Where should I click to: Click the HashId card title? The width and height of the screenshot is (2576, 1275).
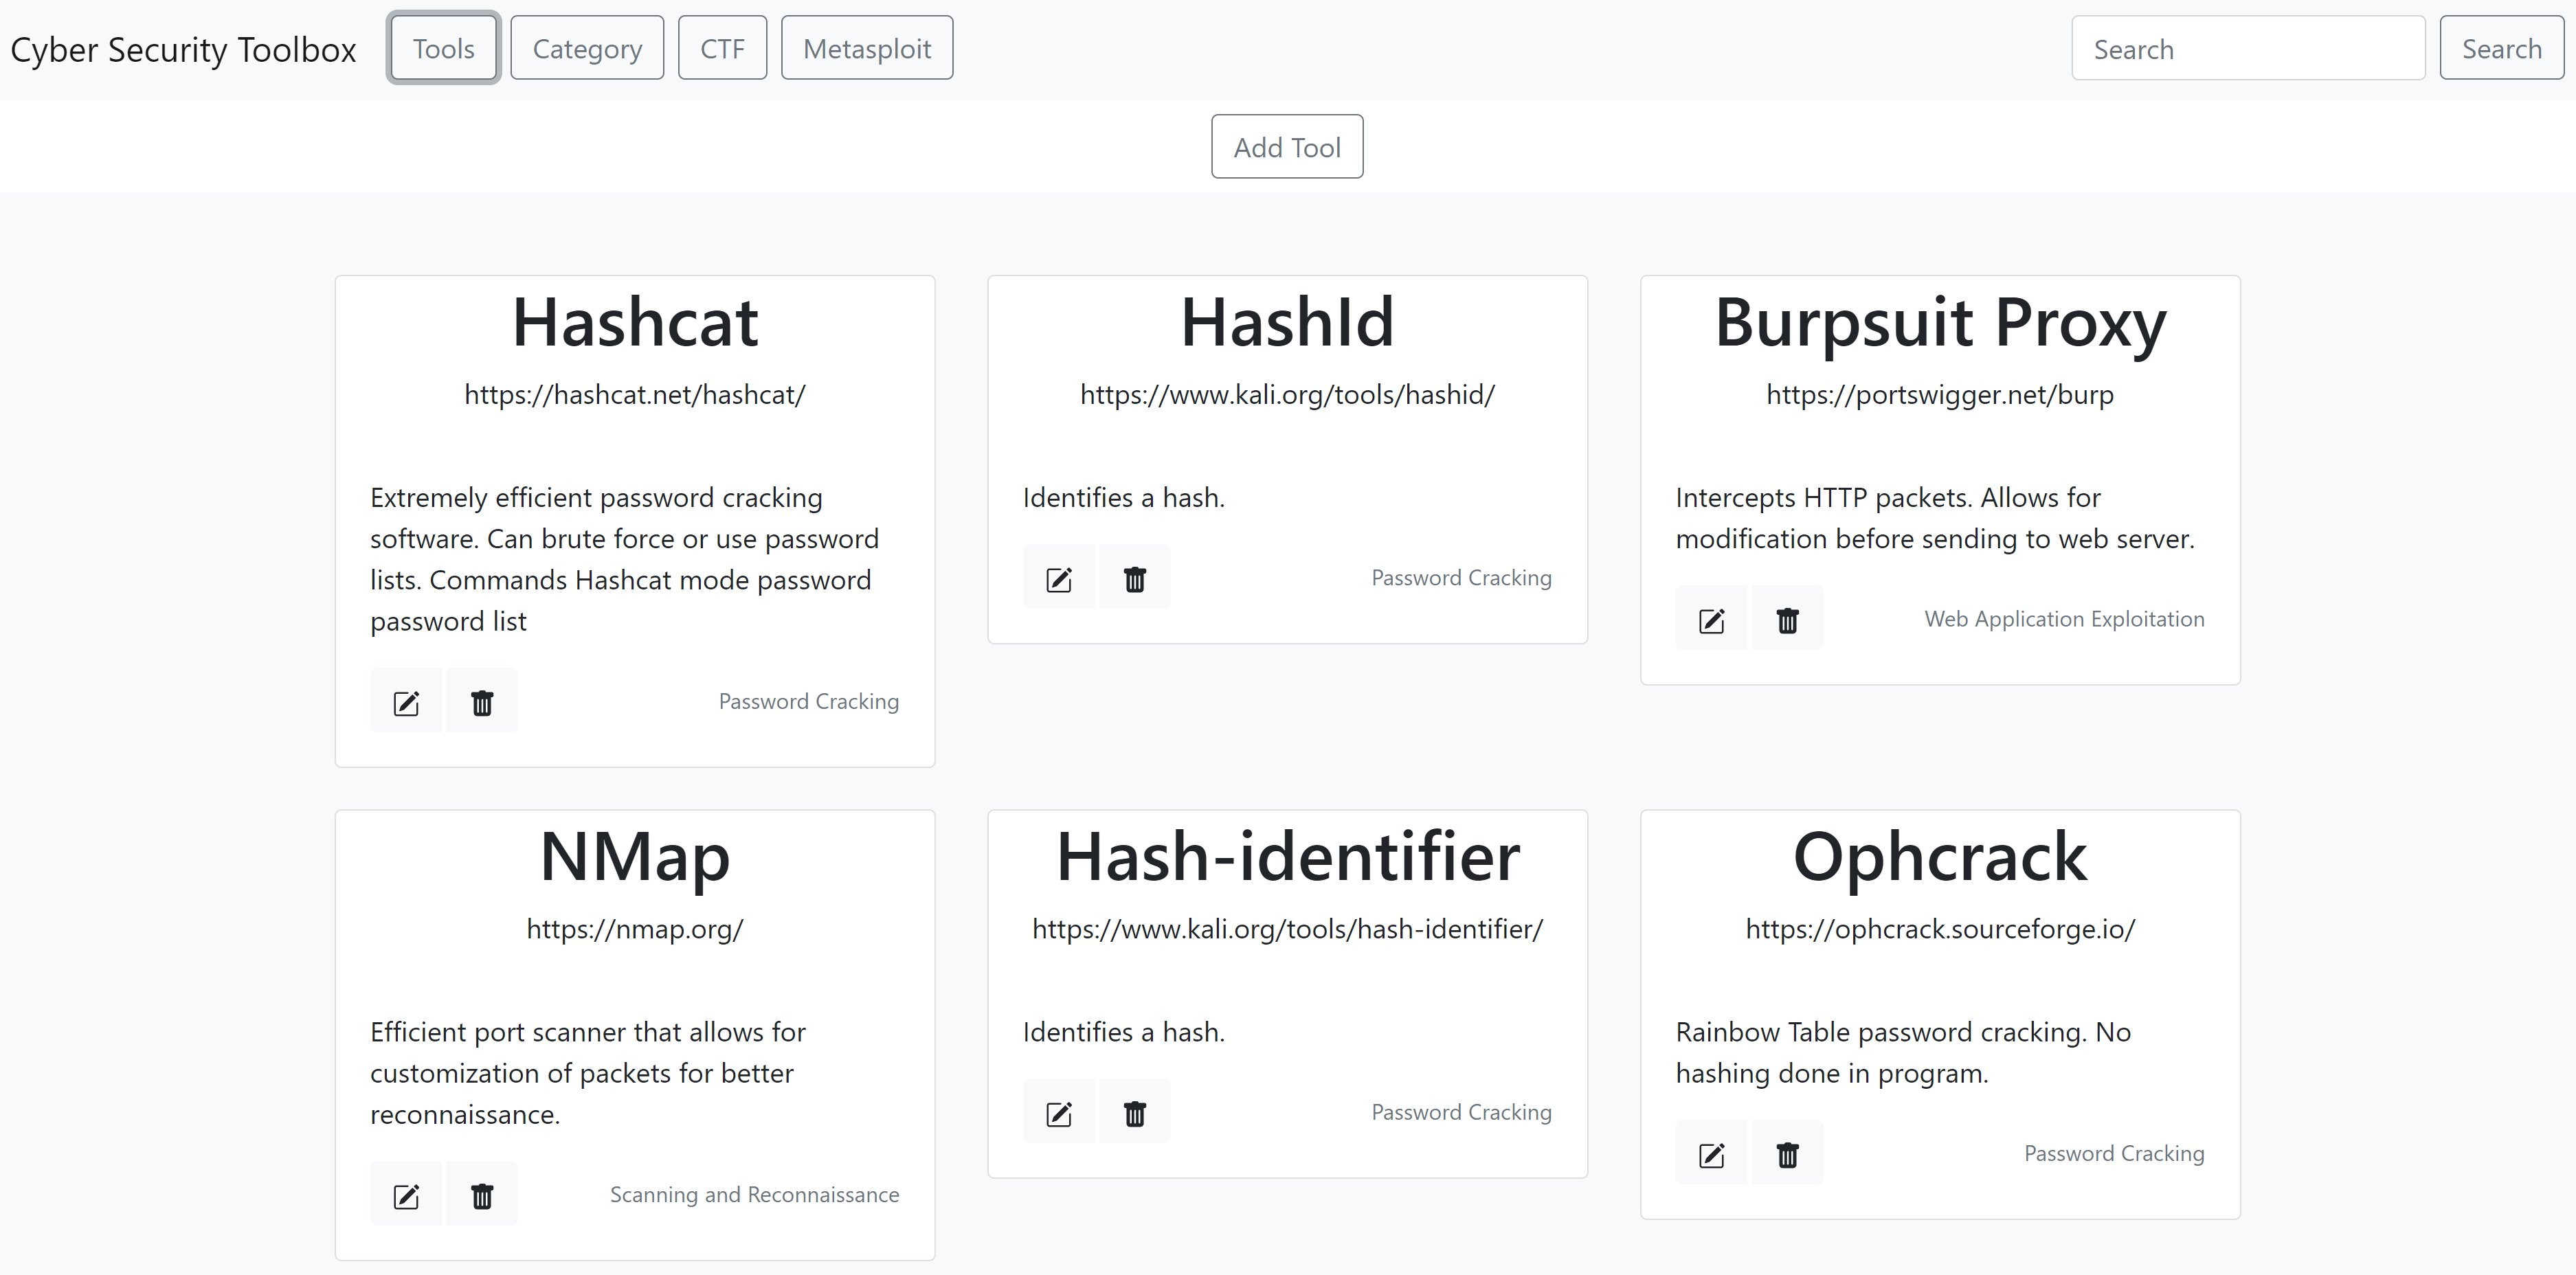[x=1288, y=323]
